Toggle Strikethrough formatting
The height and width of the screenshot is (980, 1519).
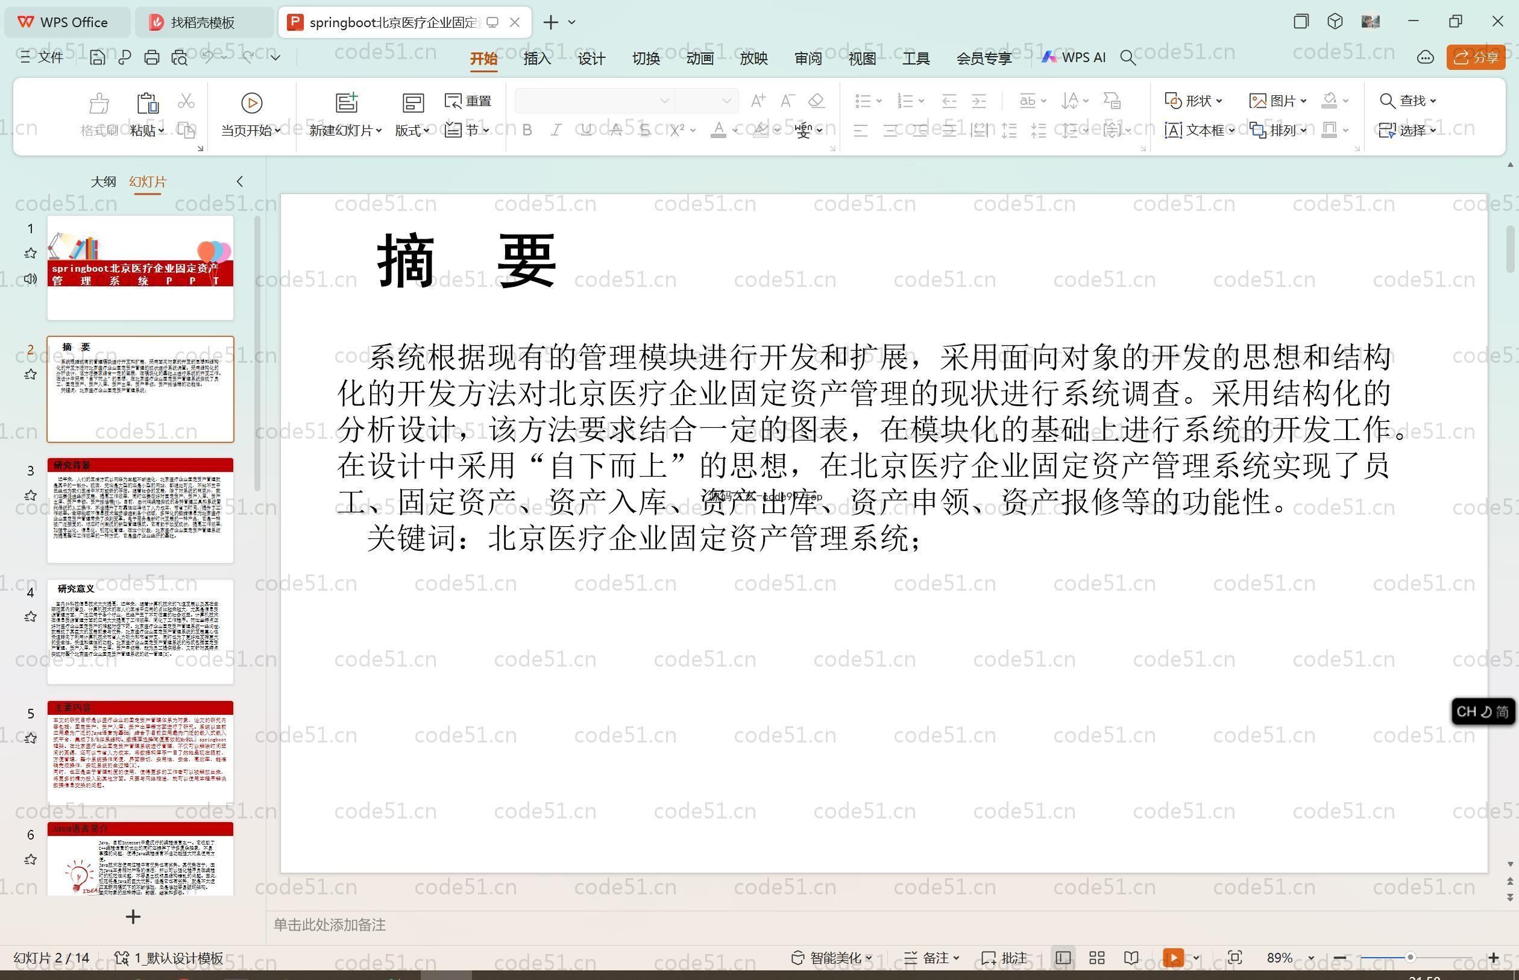point(615,130)
